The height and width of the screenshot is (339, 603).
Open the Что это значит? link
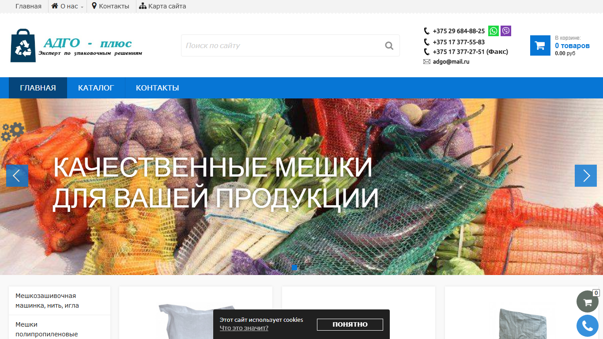pos(244,328)
